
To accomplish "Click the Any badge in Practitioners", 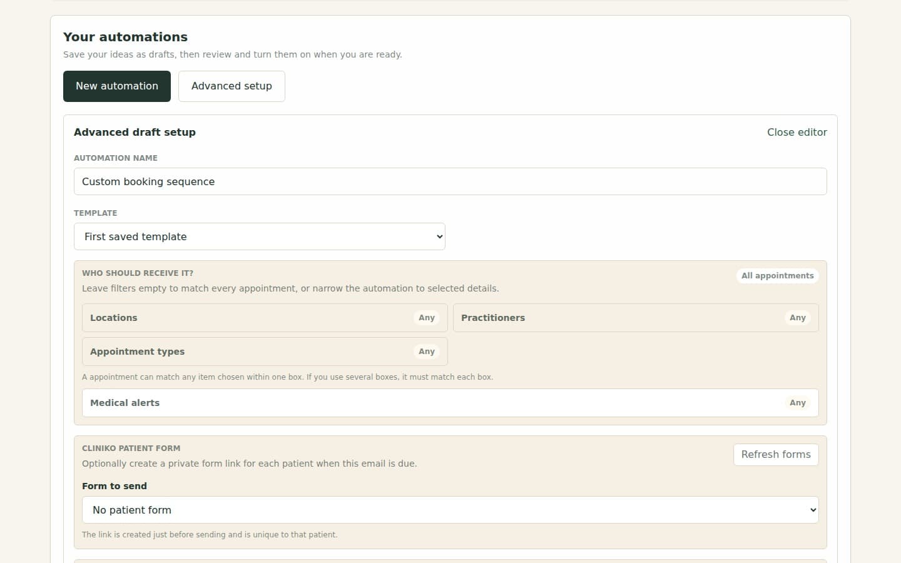I will 798,318.
